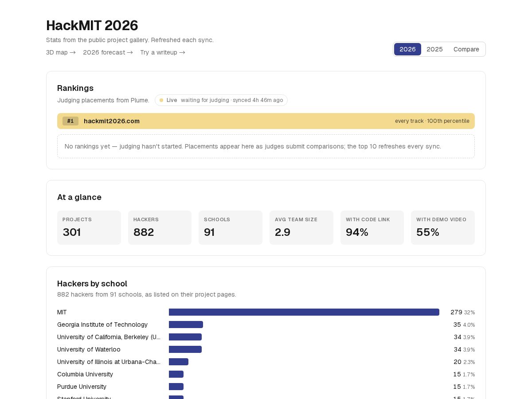Open the 3D map link
Screen dimensions: 532x399
click(61, 52)
